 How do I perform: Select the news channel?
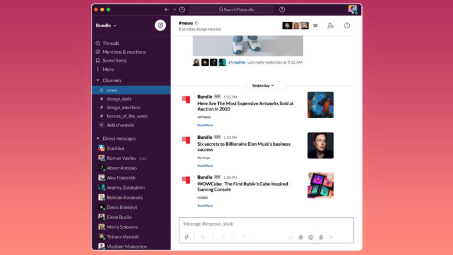131,90
